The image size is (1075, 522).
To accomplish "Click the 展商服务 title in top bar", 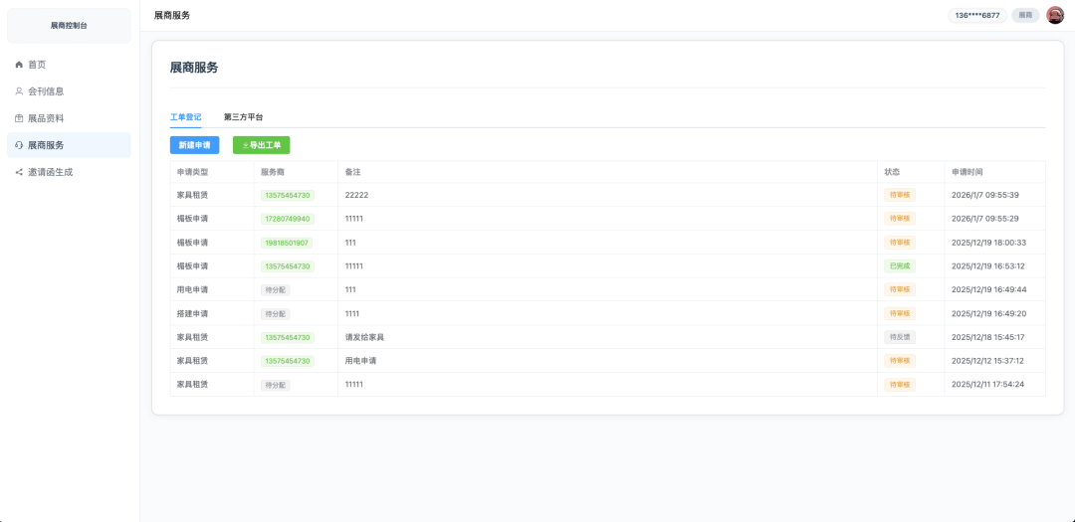I will pyautogui.click(x=172, y=15).
